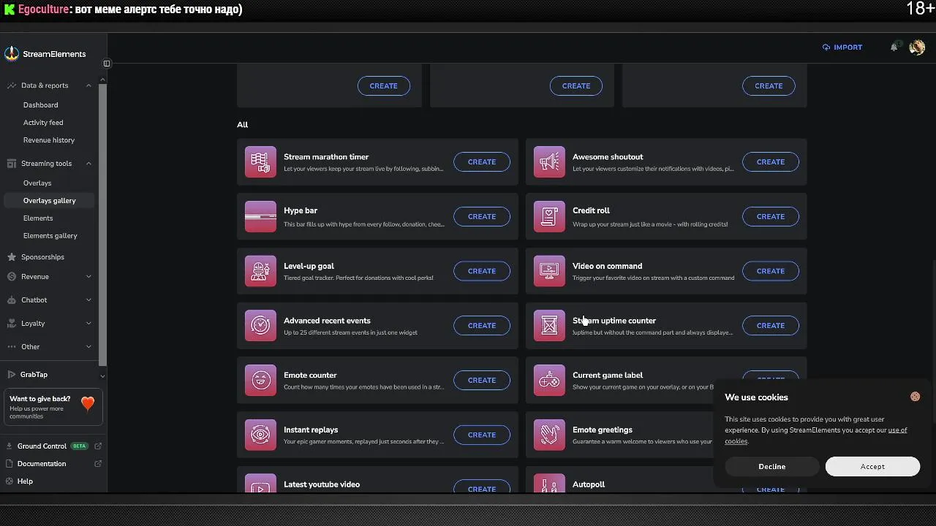
Task: Click the Credit roll widget icon
Action: point(549,216)
